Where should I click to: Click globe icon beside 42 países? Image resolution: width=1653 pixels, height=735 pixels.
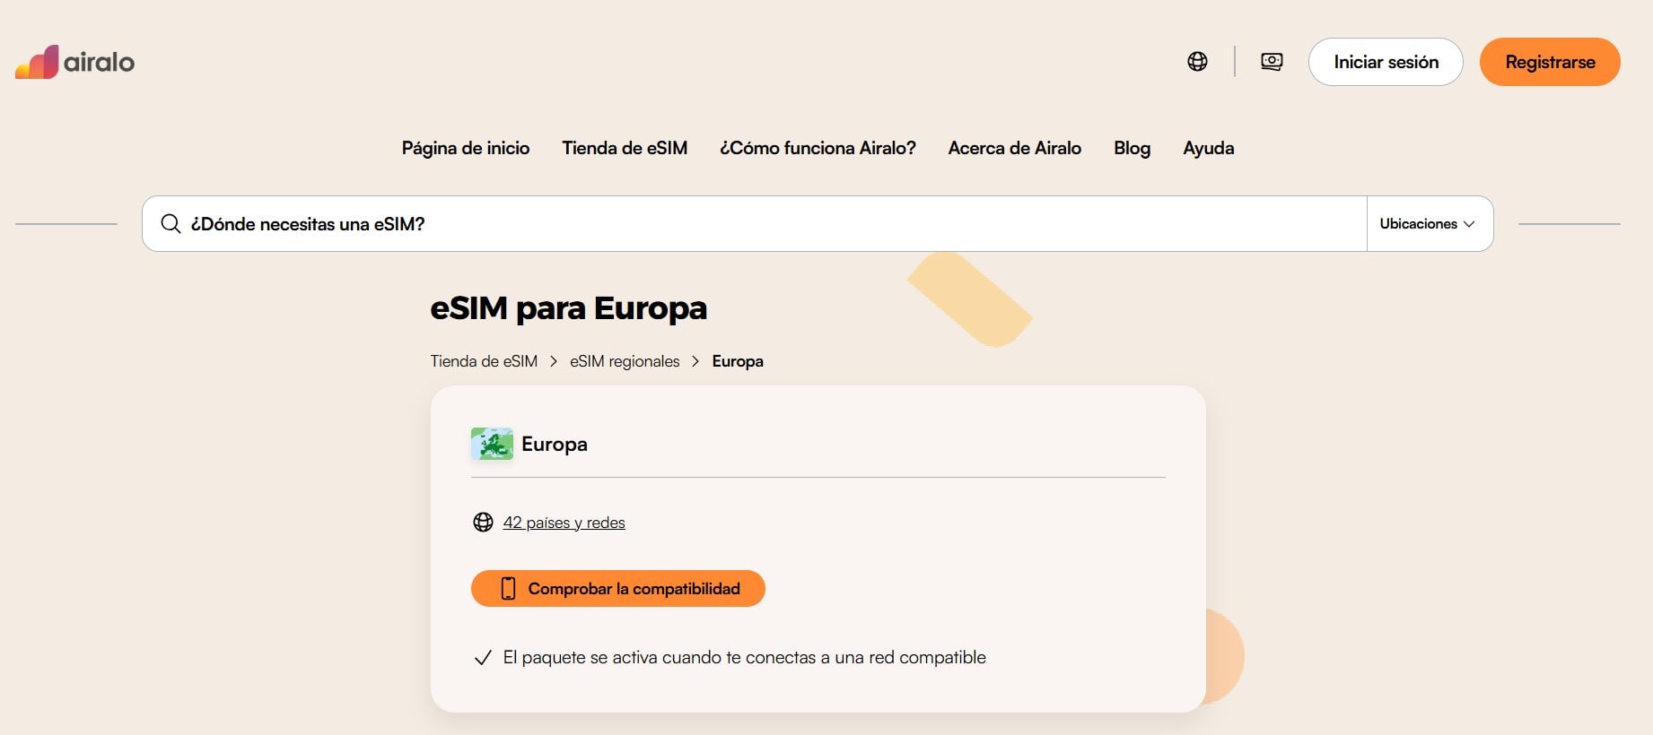[x=483, y=523]
